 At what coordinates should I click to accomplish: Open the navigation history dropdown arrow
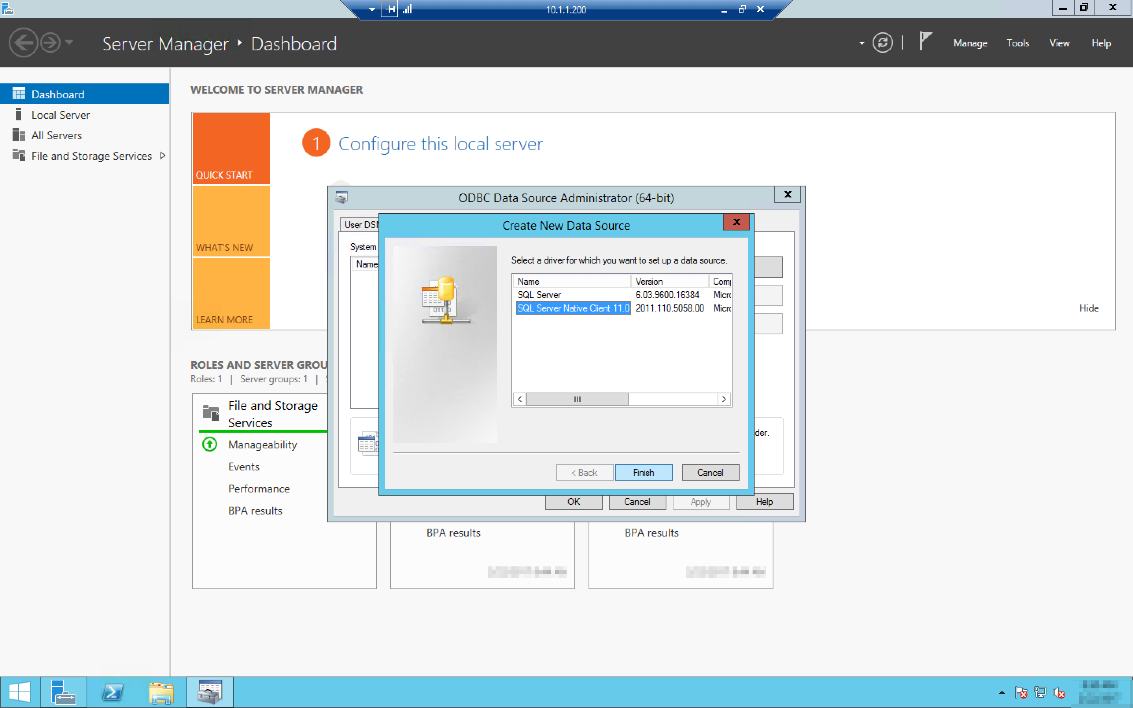(69, 42)
